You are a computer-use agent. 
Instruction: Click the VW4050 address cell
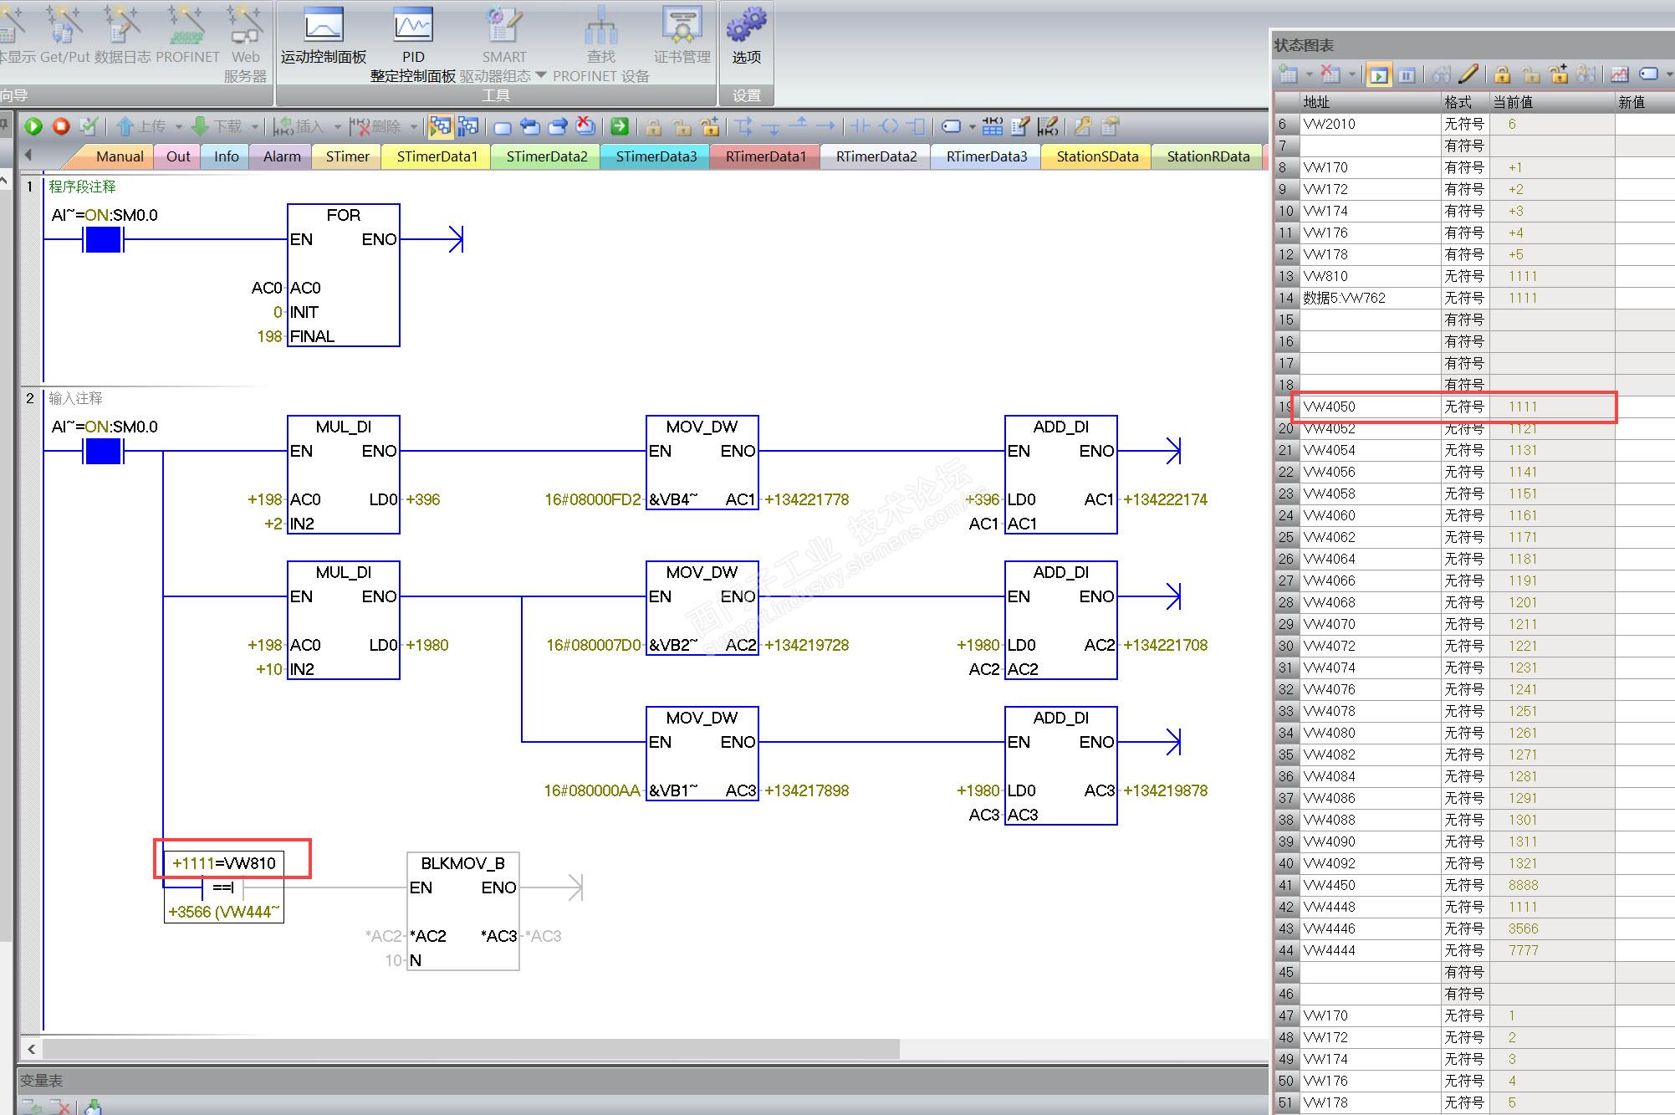tap(1368, 407)
